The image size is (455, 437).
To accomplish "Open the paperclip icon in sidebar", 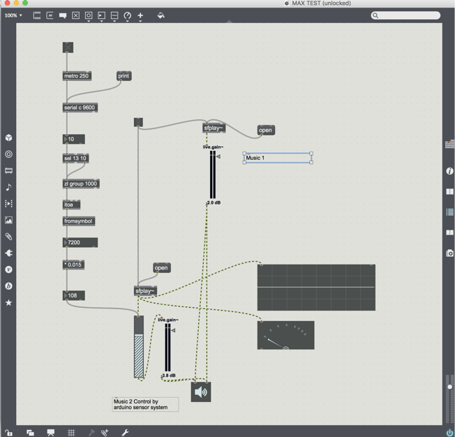I will 8,237.
